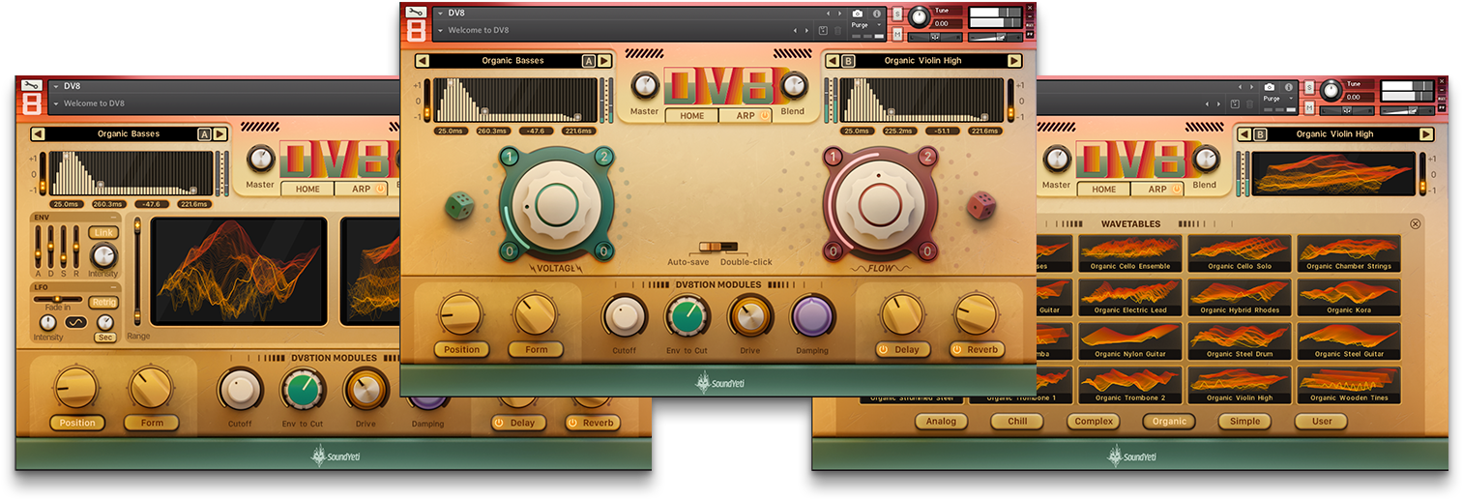Switch to the HOME tab in the center window
The width and height of the screenshot is (1463, 500).
pyautogui.click(x=691, y=116)
